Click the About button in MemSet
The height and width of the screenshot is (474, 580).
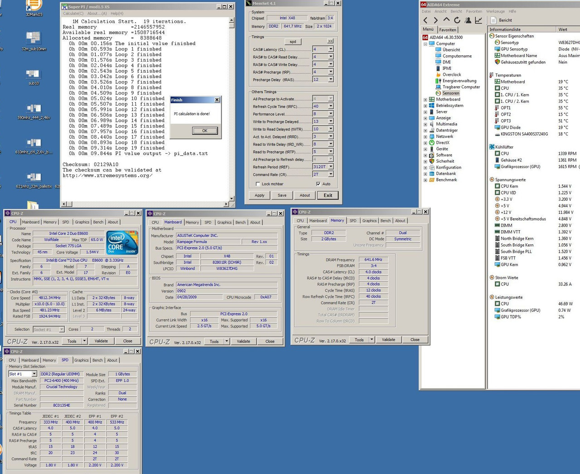(x=305, y=195)
